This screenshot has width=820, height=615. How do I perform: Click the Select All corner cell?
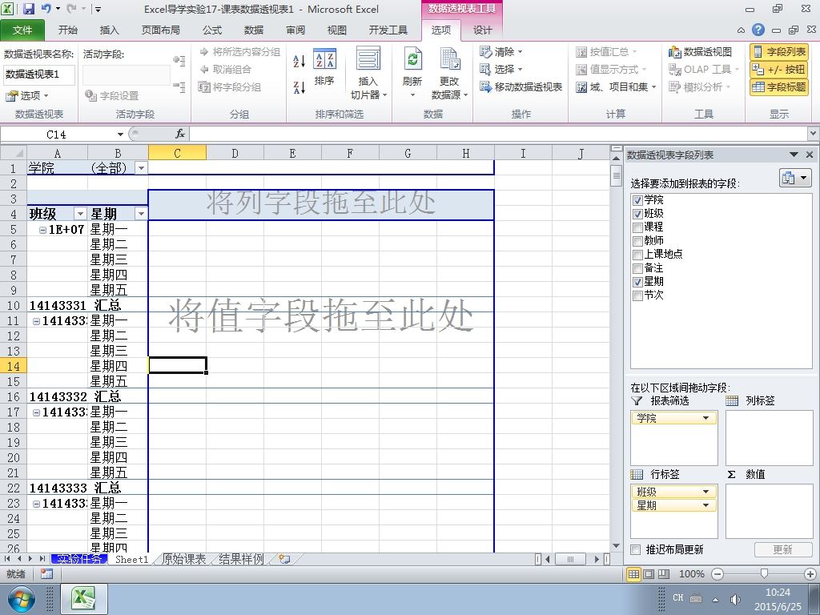pos(13,153)
